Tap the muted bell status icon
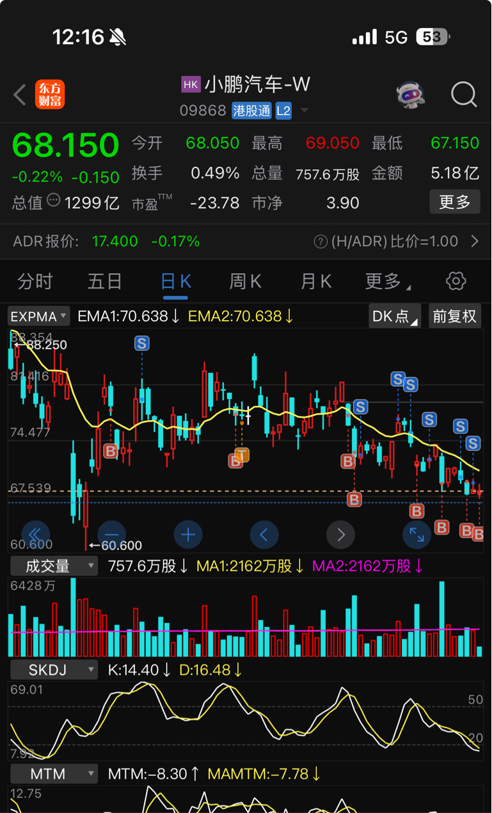Screen dimensions: 492x813 pos(118,37)
